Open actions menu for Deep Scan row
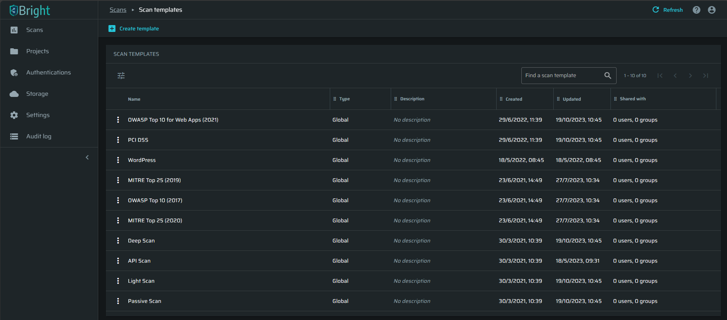 click(x=118, y=241)
